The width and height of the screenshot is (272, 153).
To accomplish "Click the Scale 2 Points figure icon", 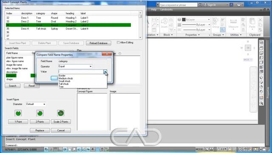I will pos(60,113).
